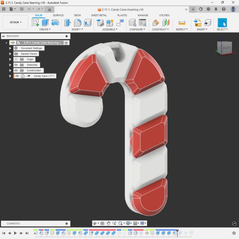Toggle Origin folder visibility
The width and height of the screenshot is (239, 239).
pyautogui.click(x=16, y=59)
